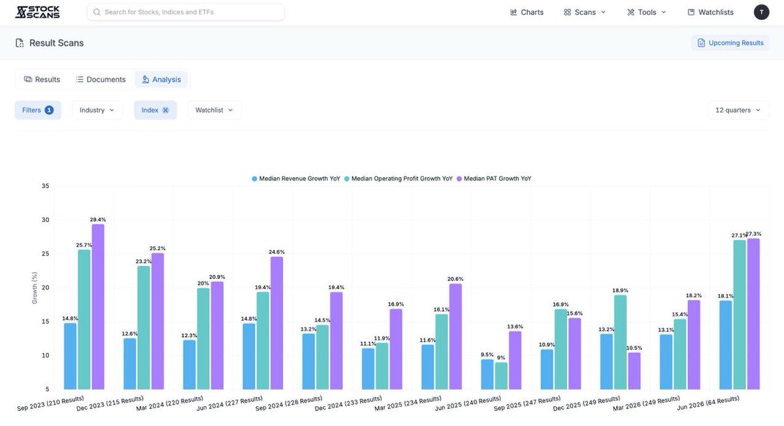The height and width of the screenshot is (426, 784).
Task: Click the Dec 2025 18.9% operating profit bar
Action: point(621,342)
